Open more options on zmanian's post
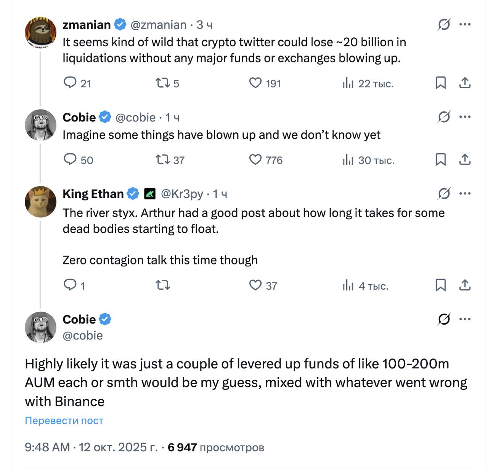Screen dimensions: 488x470 click(x=465, y=25)
